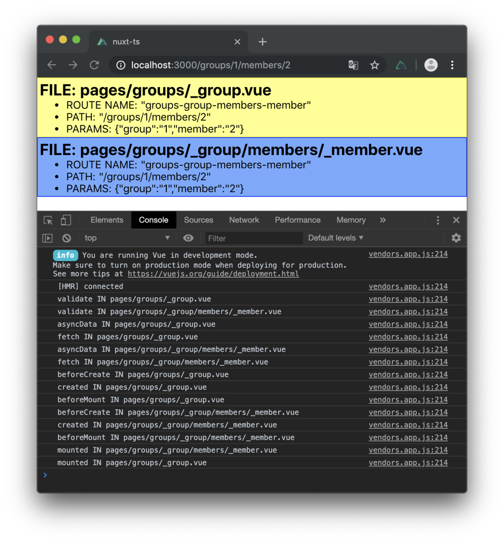Screen dimensions: 504x542
Task: Show the console sidebar
Action: (47, 238)
